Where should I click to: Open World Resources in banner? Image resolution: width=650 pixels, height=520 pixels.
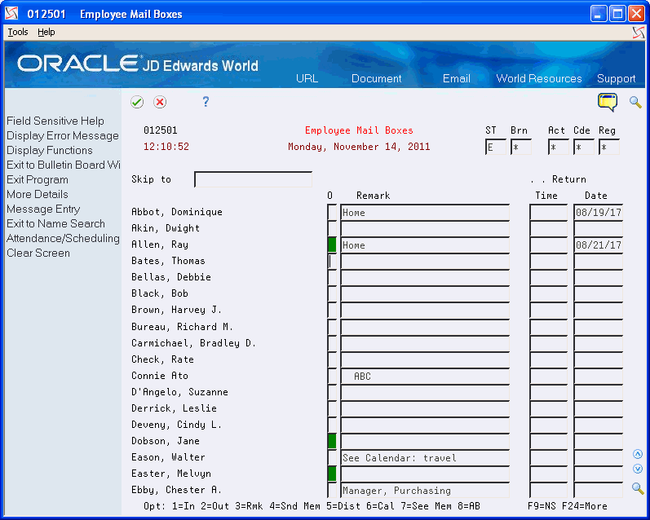(539, 78)
